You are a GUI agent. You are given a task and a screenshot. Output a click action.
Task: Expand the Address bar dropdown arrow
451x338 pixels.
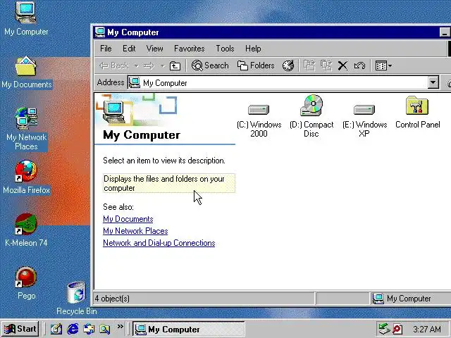coord(433,83)
